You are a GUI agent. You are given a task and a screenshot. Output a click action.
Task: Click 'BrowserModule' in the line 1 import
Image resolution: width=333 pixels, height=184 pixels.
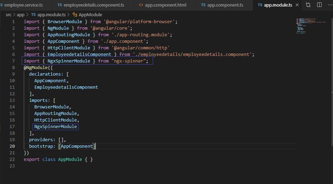pyautogui.click(x=64, y=21)
